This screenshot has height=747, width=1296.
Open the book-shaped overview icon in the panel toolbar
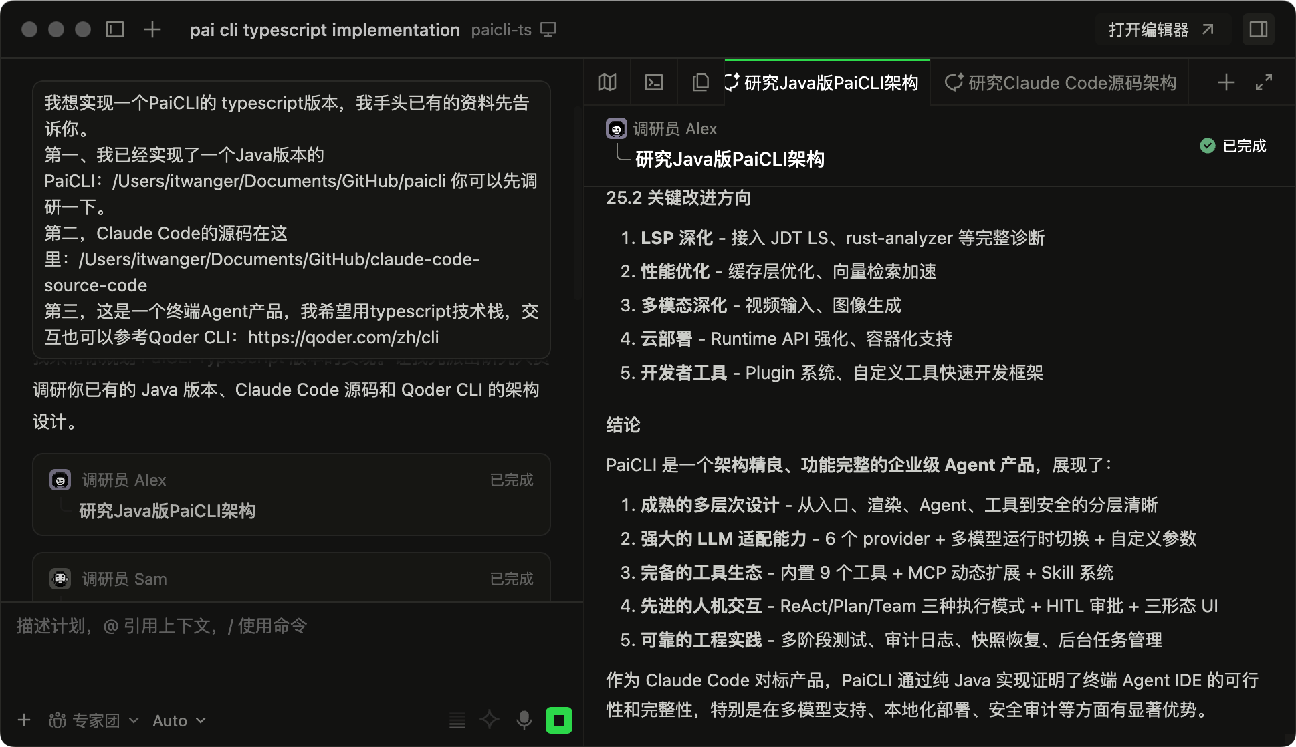point(607,82)
